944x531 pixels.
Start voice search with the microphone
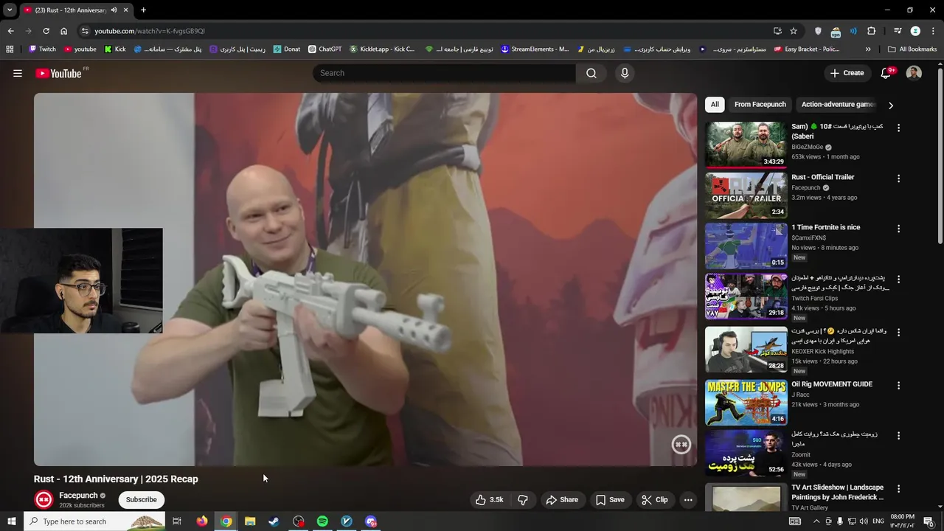pyautogui.click(x=625, y=73)
